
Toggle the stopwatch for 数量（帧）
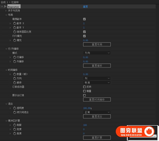[x=15, y=74]
